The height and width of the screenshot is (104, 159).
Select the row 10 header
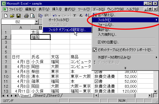6,77
